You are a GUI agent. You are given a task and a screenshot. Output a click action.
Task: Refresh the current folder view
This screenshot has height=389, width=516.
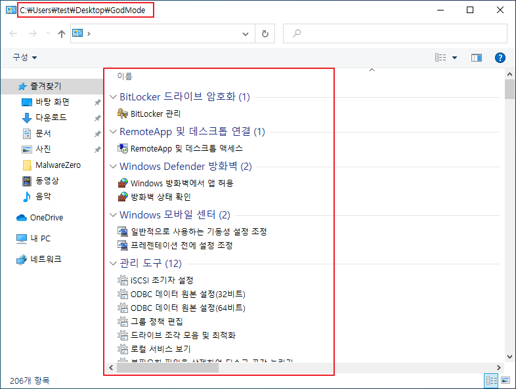265,33
